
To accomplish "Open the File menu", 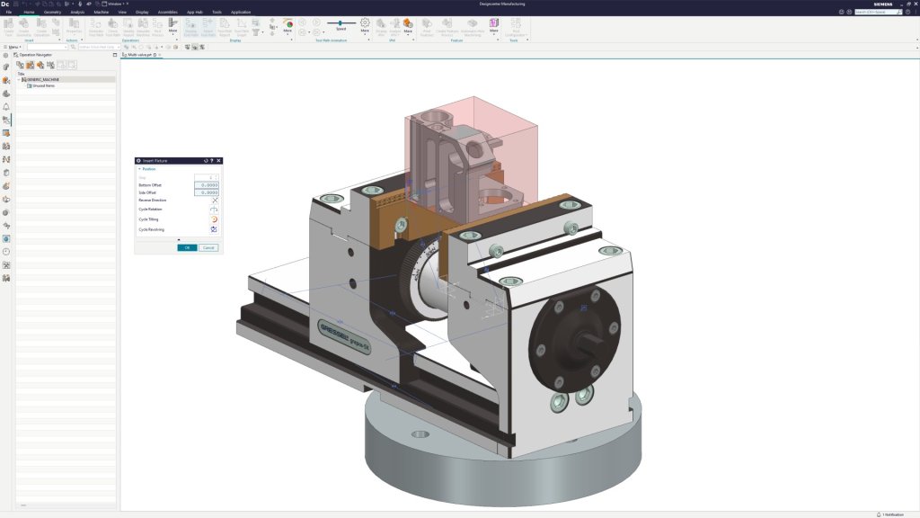I will tap(9, 12).
